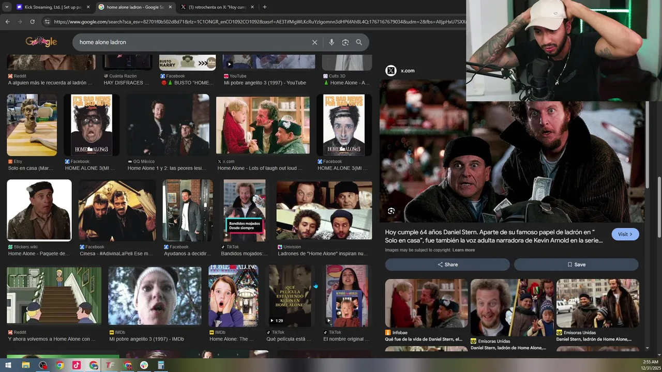This screenshot has width=662, height=372.
Task: Expand the tab search dropdown arrow
Action: (7, 7)
